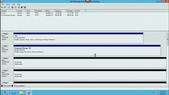169x95 pixels.
Task: Click the black Unallocated legend swatch
Action: coord(2,86)
